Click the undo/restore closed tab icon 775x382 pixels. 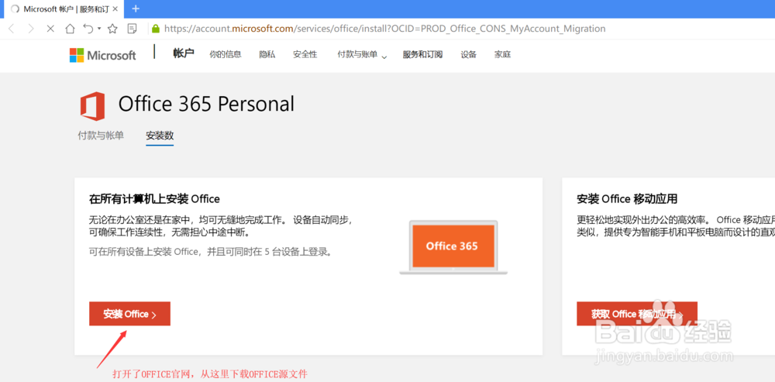click(x=88, y=29)
